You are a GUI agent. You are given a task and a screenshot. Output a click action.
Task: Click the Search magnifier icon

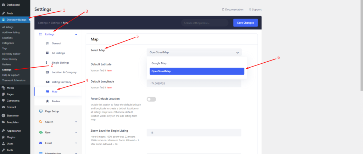[x=41, y=122]
